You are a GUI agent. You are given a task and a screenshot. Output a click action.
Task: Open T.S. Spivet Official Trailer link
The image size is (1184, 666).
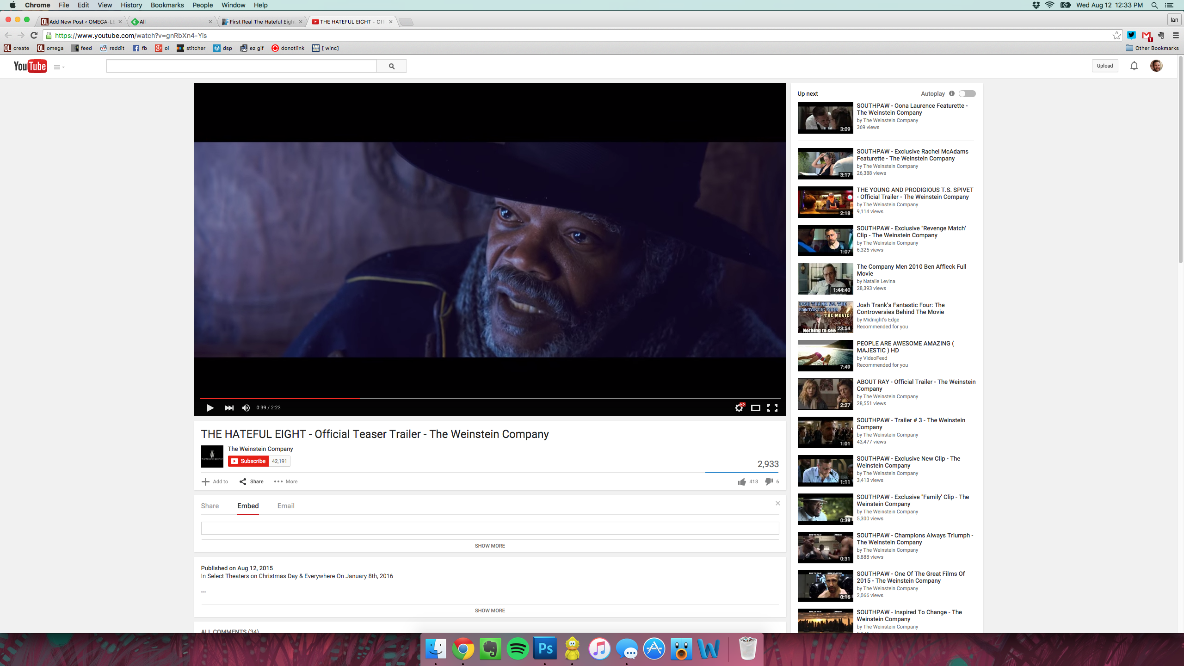point(915,193)
